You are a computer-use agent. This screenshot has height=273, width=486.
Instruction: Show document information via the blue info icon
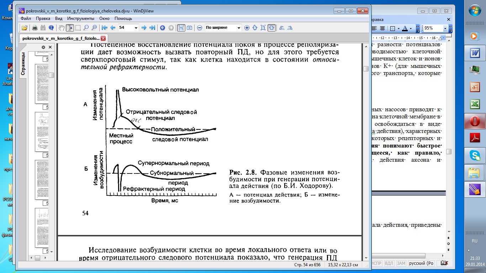point(51,28)
